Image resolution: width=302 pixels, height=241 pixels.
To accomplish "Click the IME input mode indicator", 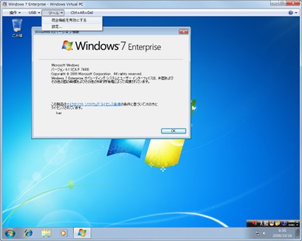I will click(261, 223).
